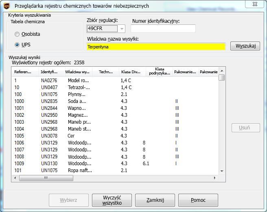Click the vertical scrollbar thumb
The height and width of the screenshot is (212, 267).
pos(222,77)
